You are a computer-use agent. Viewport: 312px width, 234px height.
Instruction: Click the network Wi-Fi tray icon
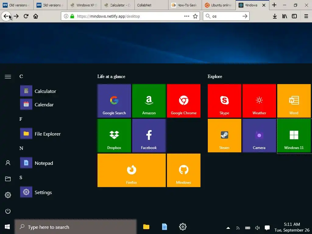pyautogui.click(x=238, y=228)
